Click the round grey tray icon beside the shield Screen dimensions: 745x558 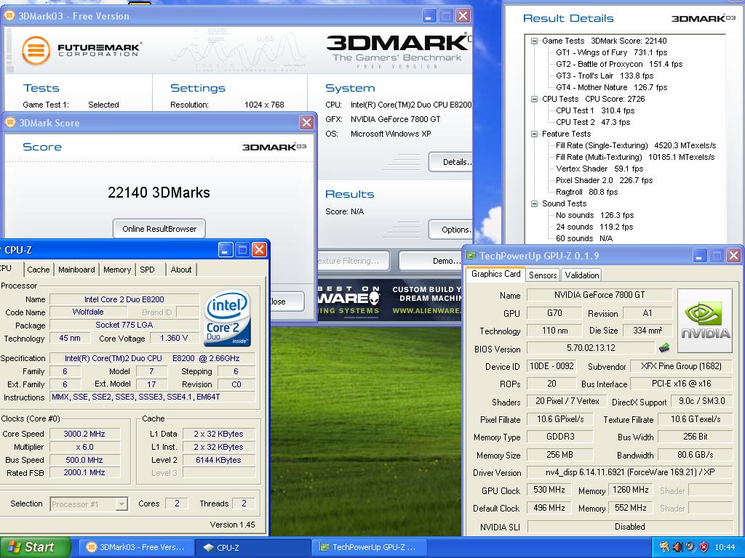tap(691, 547)
